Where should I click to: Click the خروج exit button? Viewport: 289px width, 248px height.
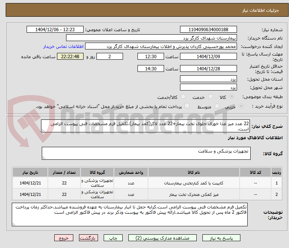point(63,238)
